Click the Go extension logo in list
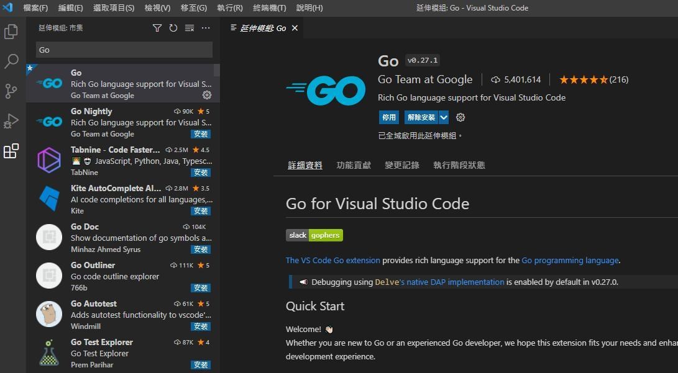 [49, 83]
